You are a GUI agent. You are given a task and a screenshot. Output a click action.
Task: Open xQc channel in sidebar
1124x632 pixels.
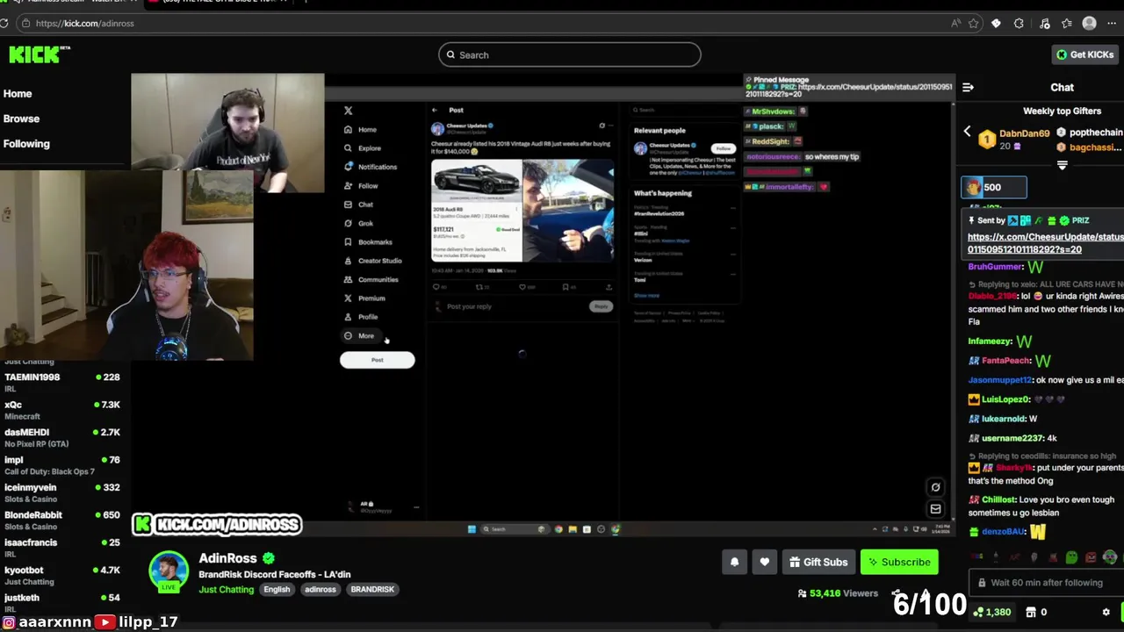pyautogui.click(x=61, y=410)
